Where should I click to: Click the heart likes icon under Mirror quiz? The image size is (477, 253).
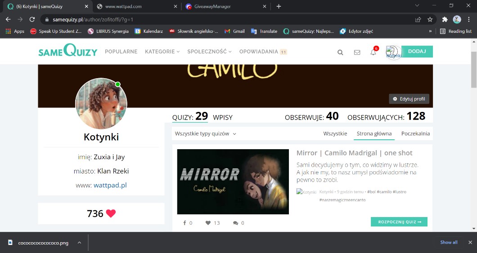[x=208, y=223]
